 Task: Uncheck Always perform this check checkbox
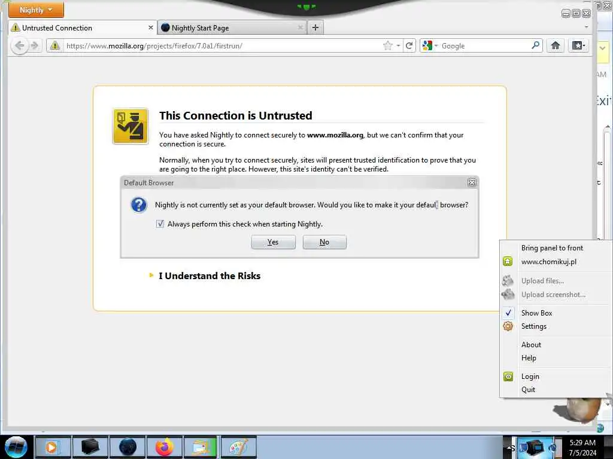160,224
